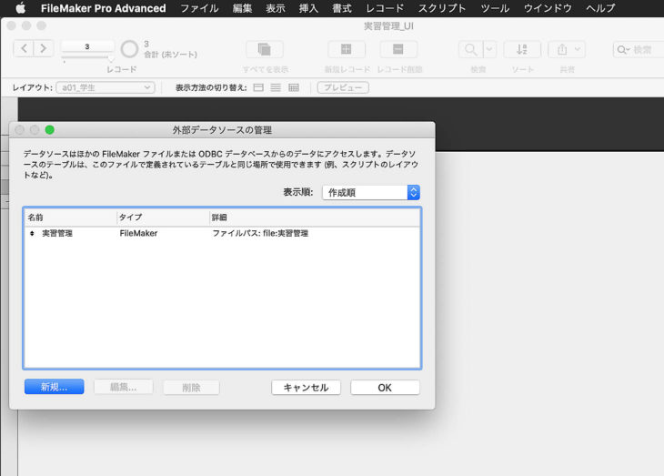Click the New Record toolbar icon
The width and height of the screenshot is (664, 476).
[347, 49]
